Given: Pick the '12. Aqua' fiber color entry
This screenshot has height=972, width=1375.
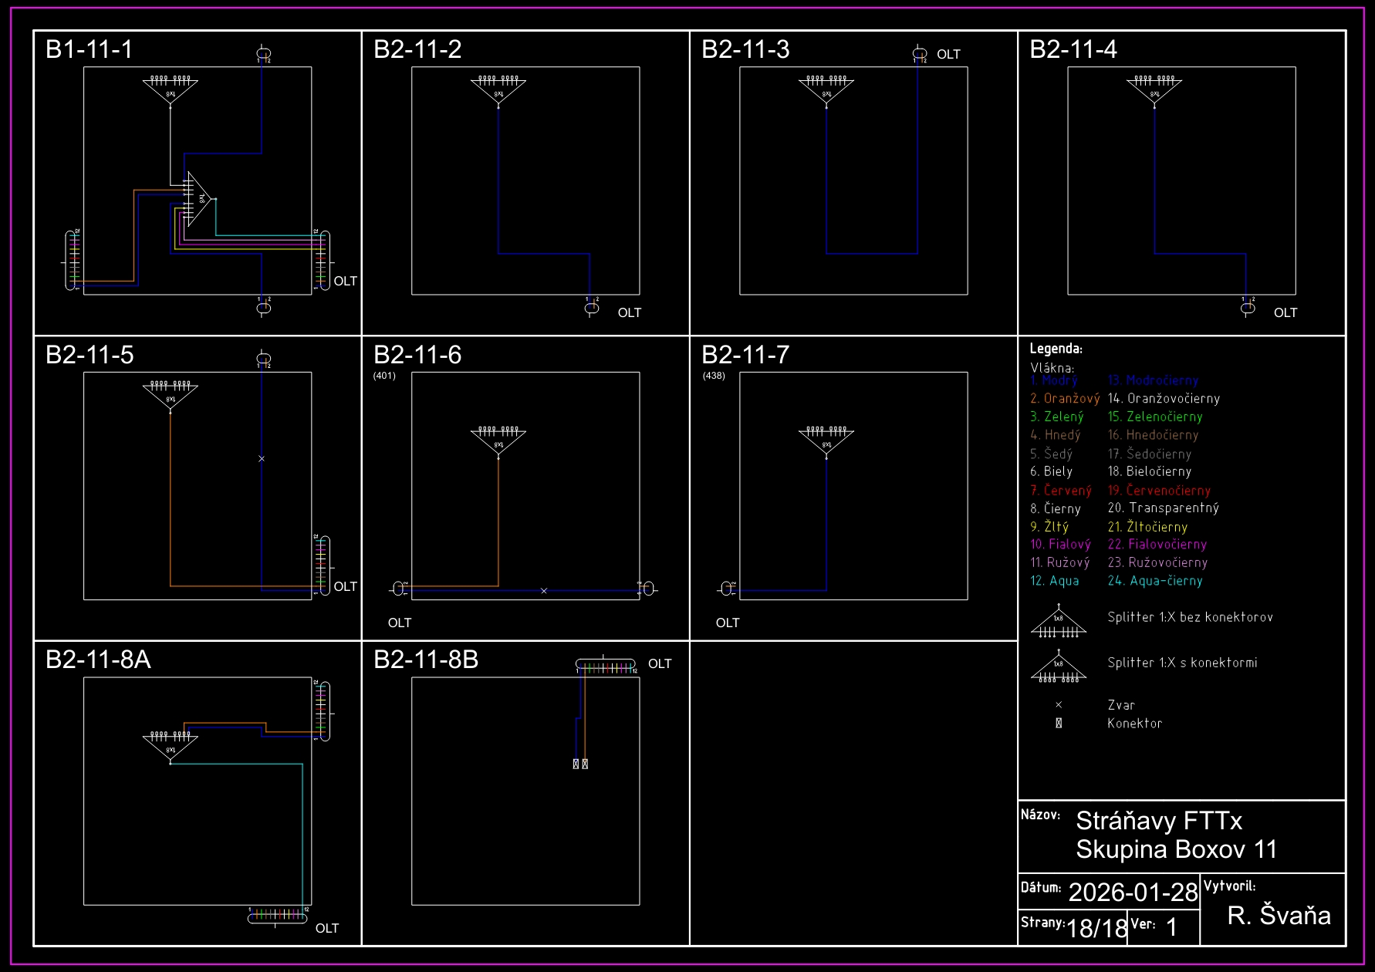Looking at the screenshot, I should tap(1055, 581).
